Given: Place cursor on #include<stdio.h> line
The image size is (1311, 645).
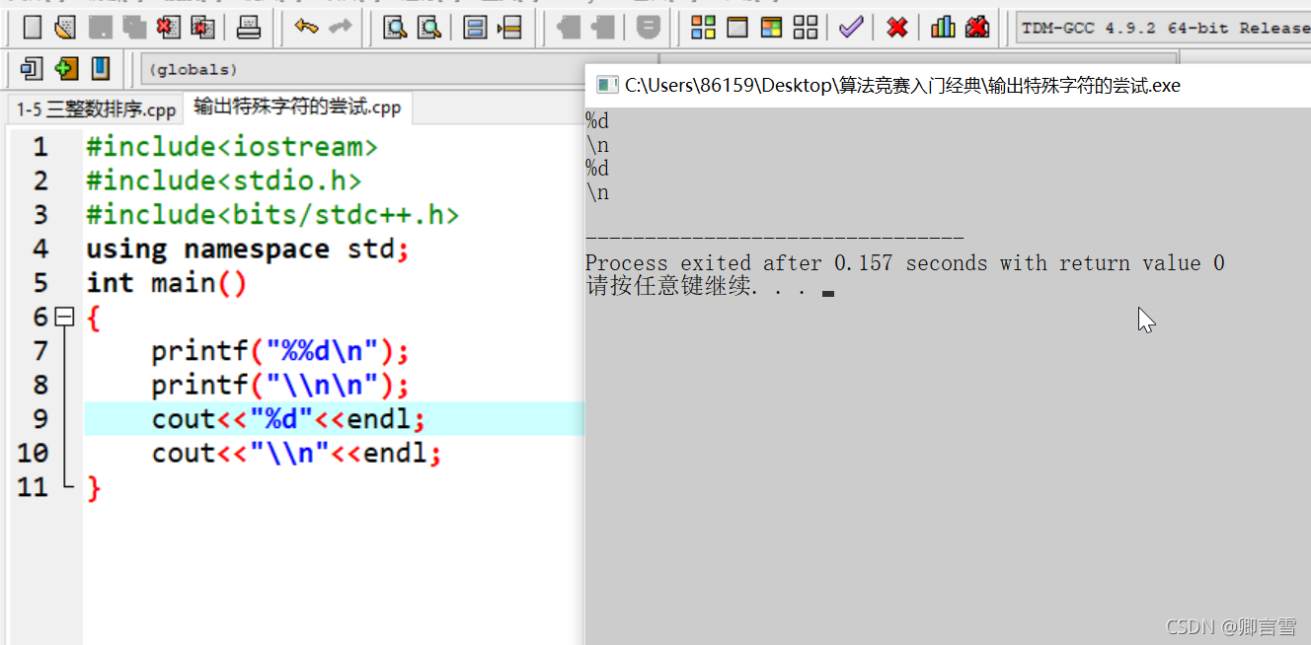Looking at the screenshot, I should (x=224, y=181).
